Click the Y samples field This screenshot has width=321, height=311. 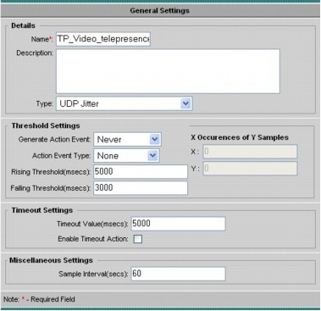click(x=250, y=169)
